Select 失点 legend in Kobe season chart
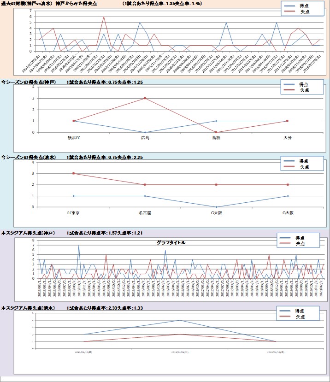 (304, 90)
